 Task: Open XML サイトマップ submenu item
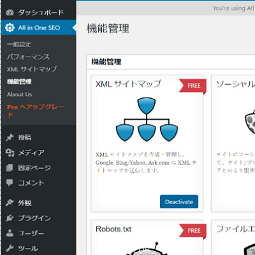[x=32, y=69]
